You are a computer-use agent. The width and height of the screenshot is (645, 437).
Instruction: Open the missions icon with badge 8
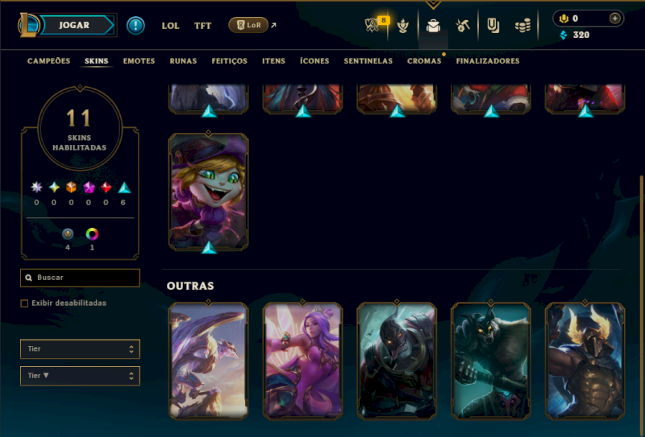point(372,25)
